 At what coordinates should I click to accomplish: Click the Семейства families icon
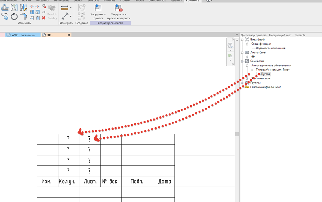pos(247,61)
